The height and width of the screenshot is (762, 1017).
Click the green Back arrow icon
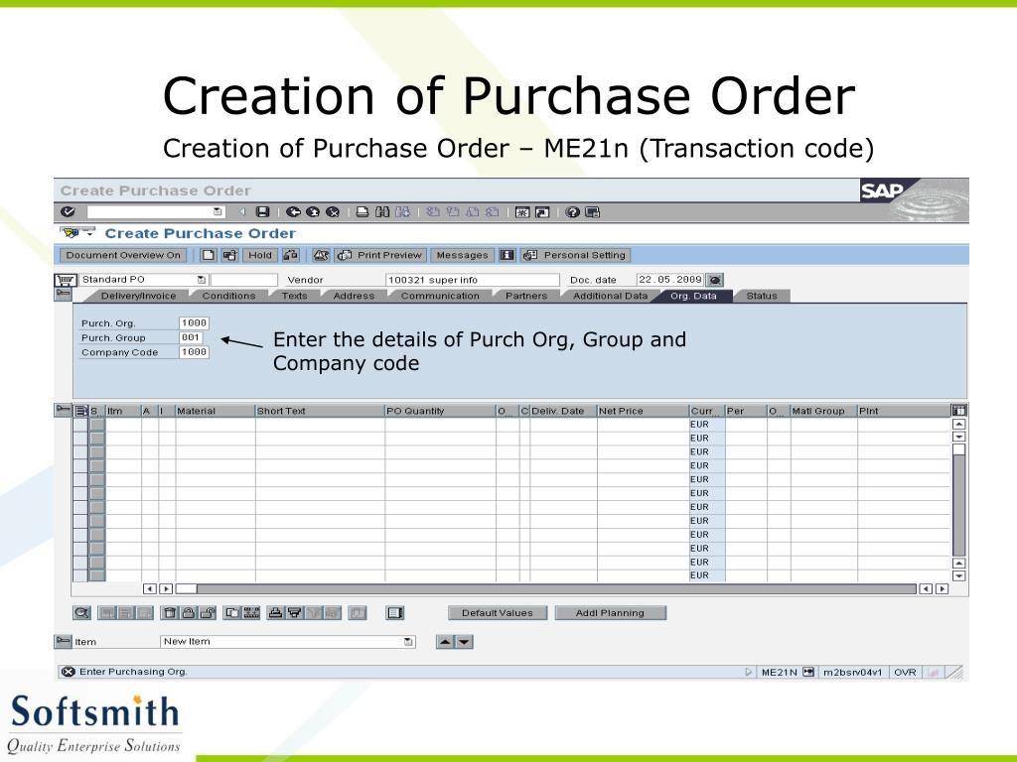(293, 212)
